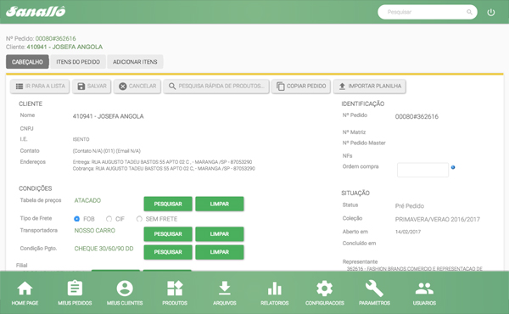This screenshot has height=314, width=509.
Task: Click the Salvar button
Action: [x=92, y=86]
